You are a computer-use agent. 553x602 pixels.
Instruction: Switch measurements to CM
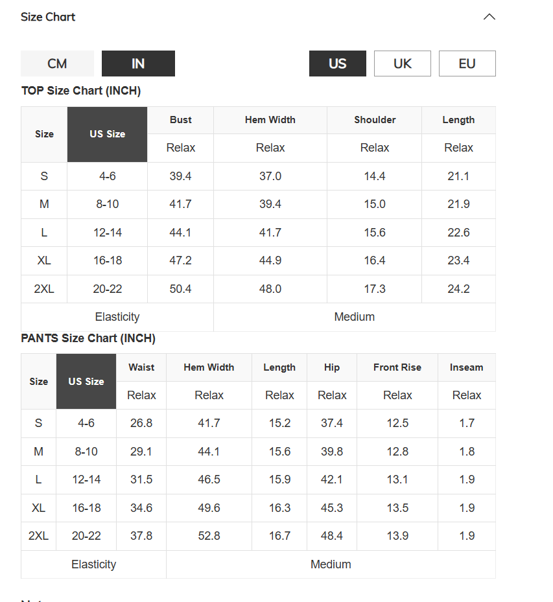click(57, 64)
